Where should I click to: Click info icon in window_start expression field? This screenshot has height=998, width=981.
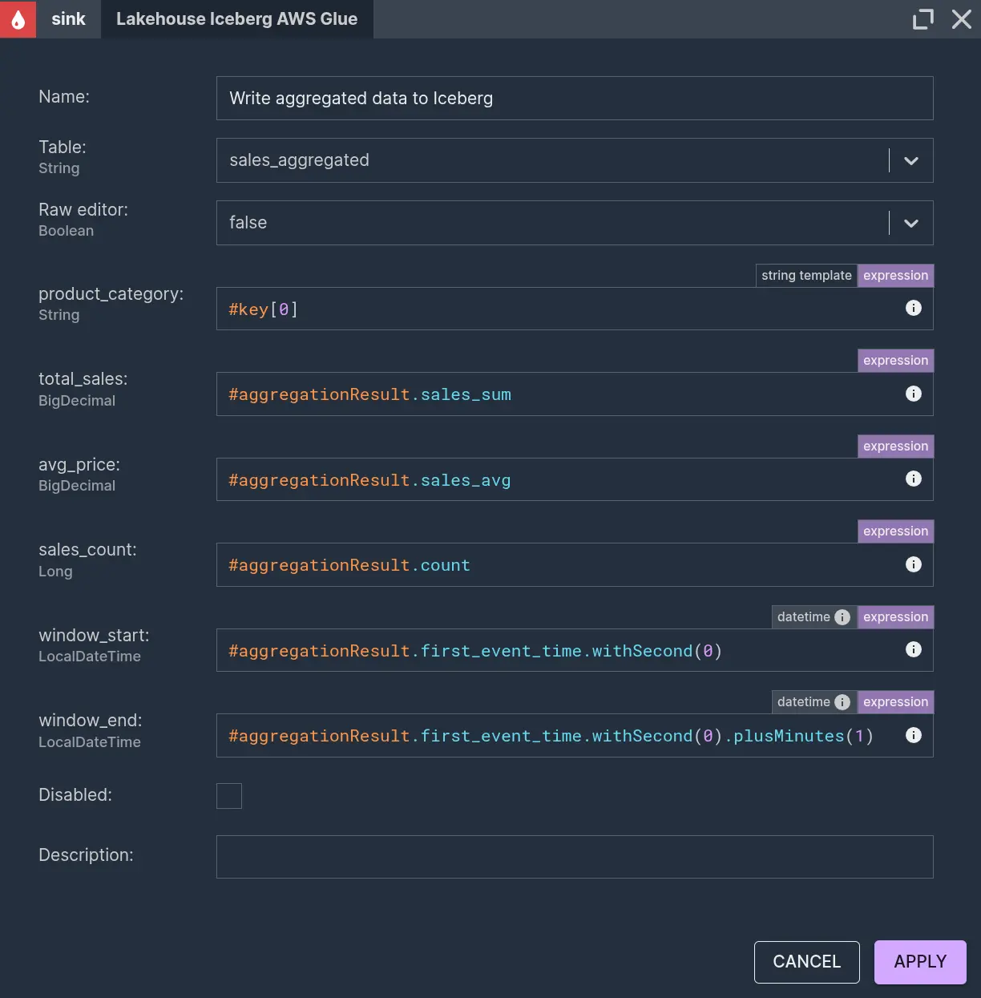pos(914,649)
